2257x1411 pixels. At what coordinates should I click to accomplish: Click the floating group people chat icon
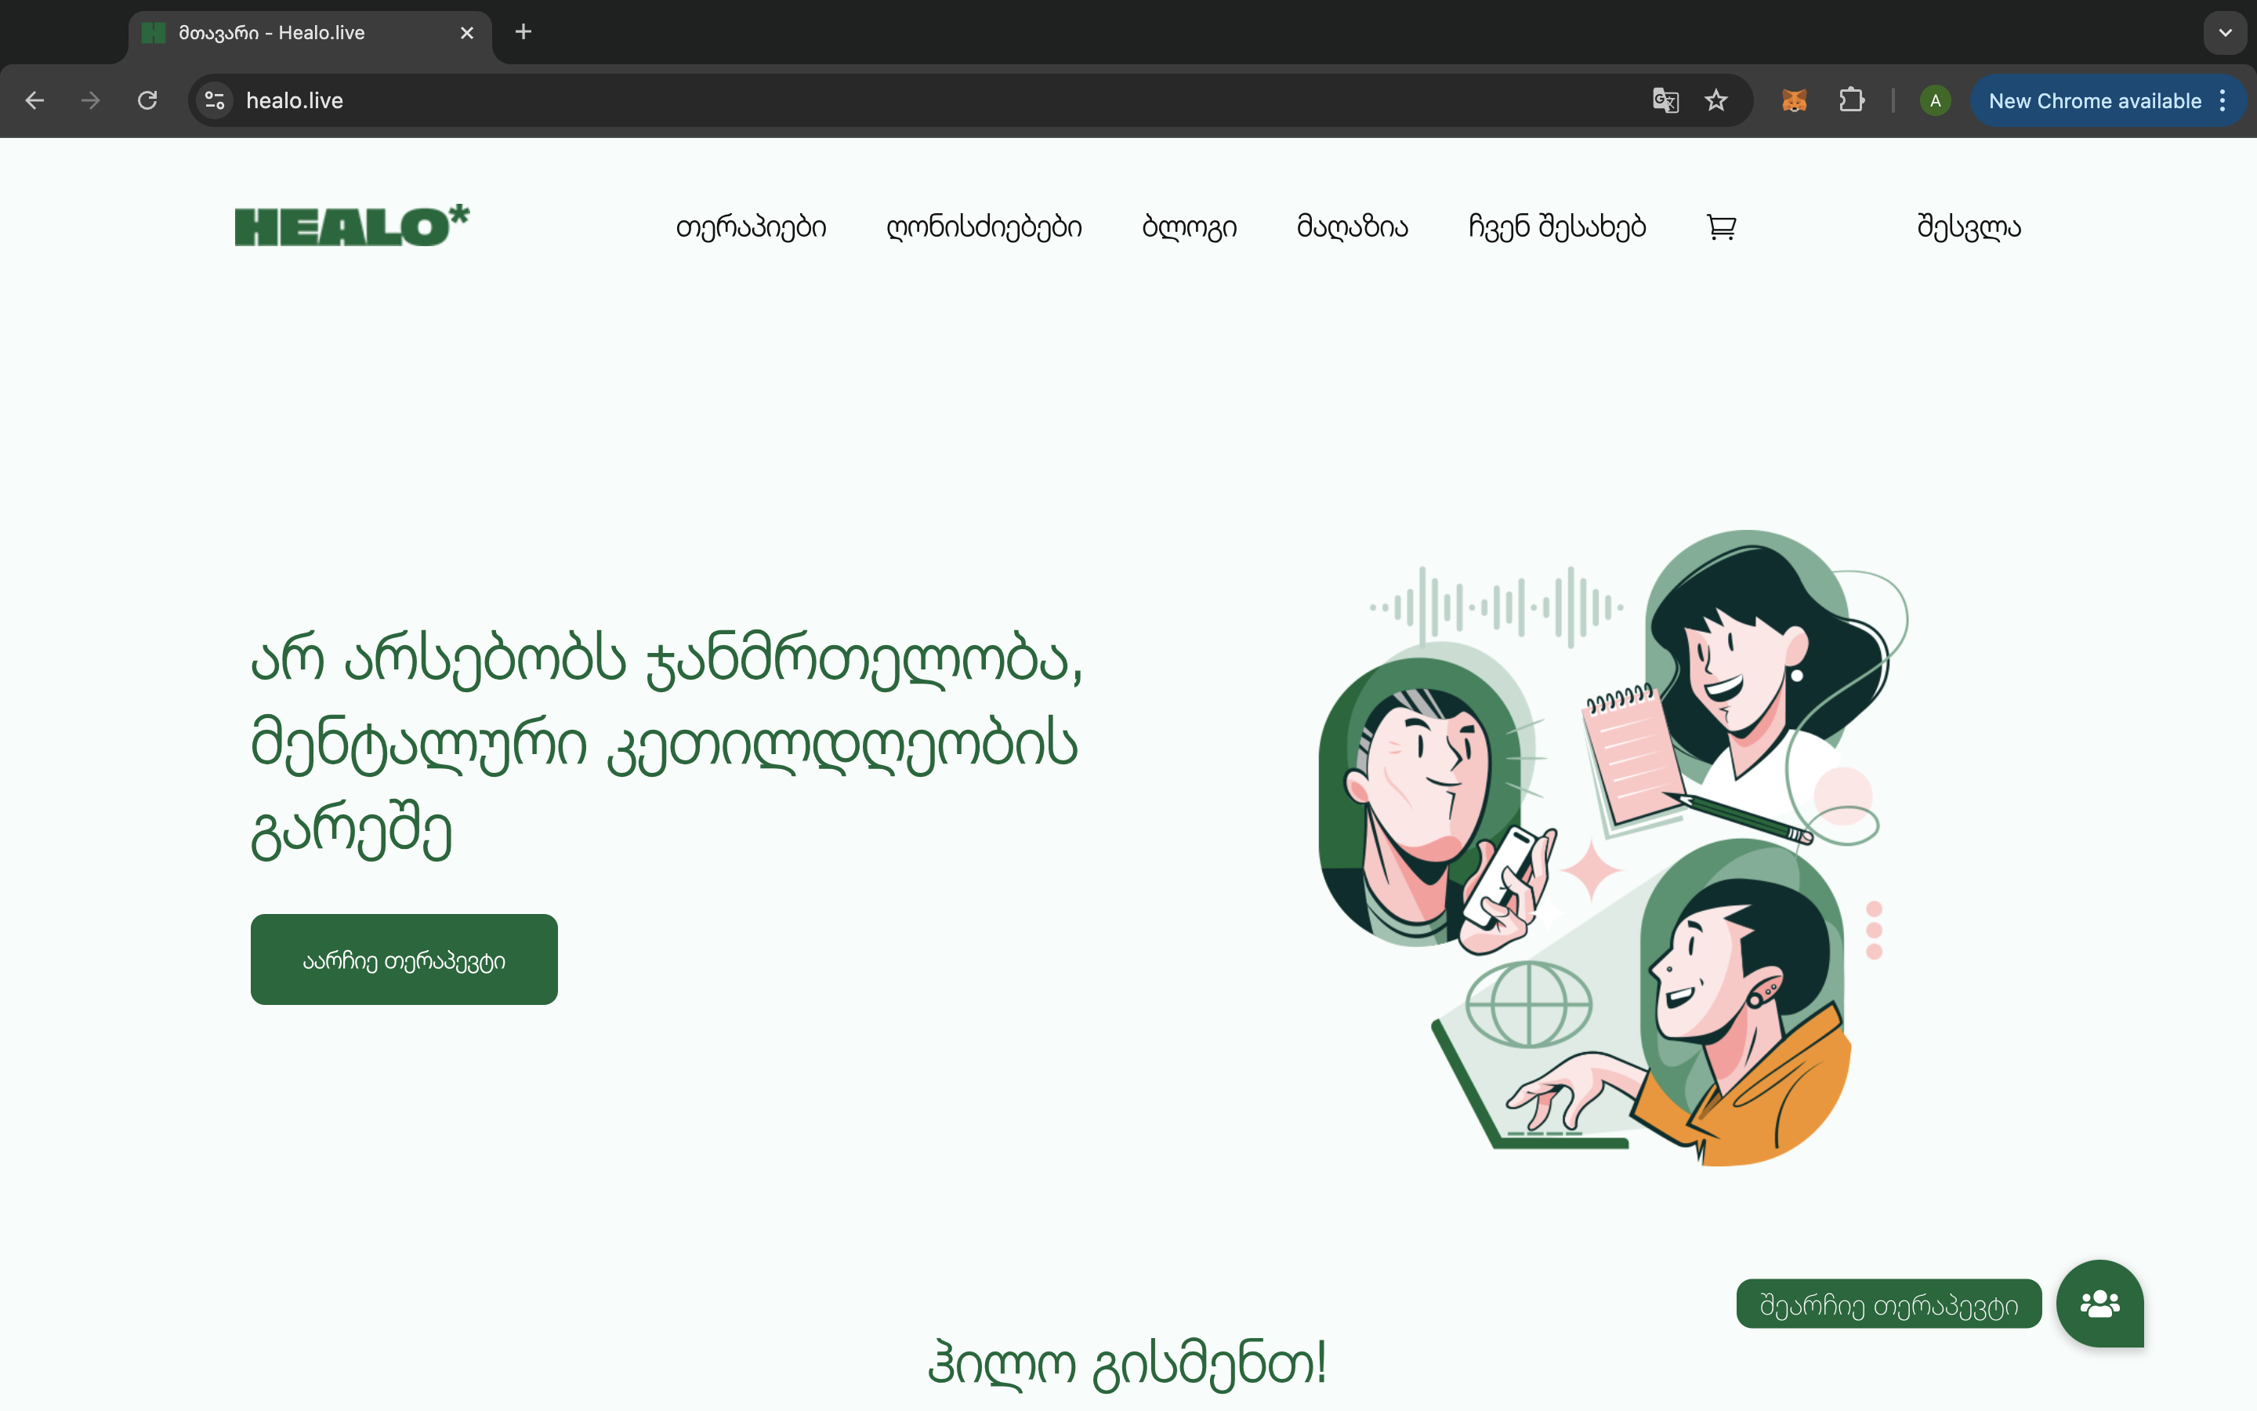point(2099,1304)
